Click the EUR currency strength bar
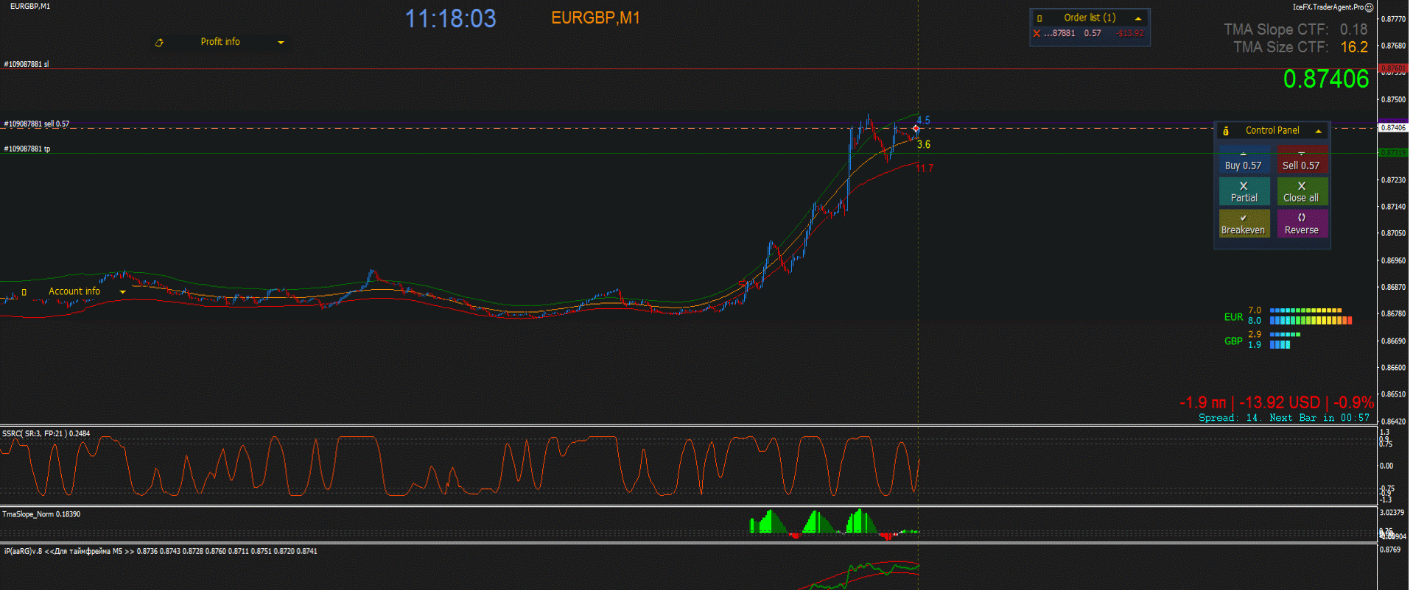The width and height of the screenshot is (1413, 590). [1311, 316]
